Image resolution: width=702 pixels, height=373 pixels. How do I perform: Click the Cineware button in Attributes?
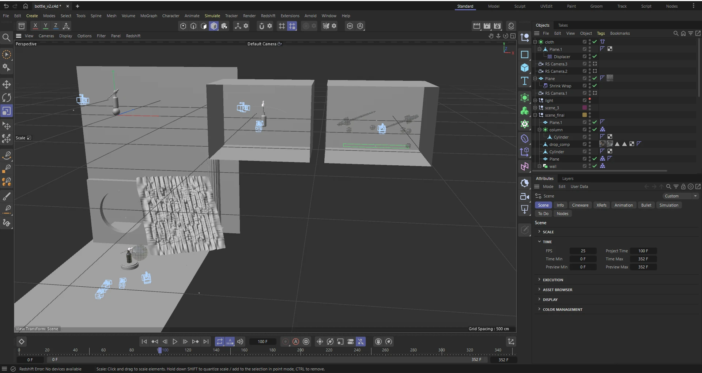click(x=580, y=205)
